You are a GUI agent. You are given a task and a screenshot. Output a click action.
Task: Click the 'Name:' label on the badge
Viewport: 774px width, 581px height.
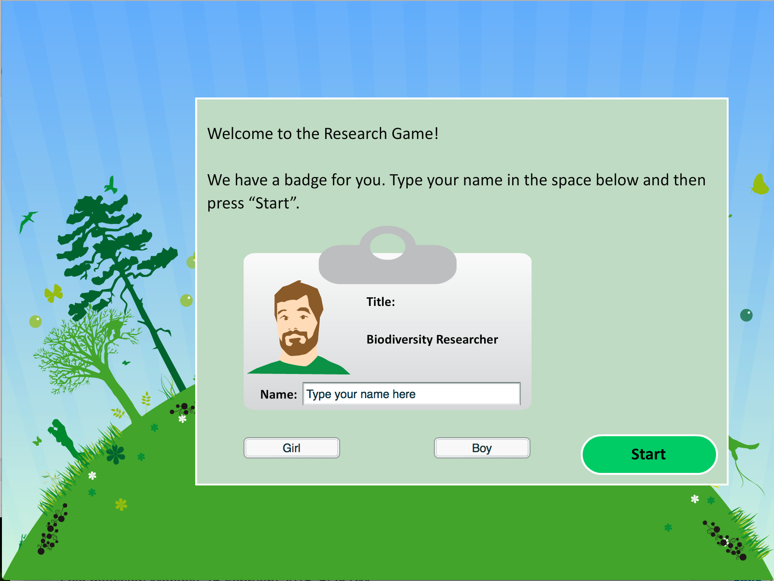tap(278, 395)
